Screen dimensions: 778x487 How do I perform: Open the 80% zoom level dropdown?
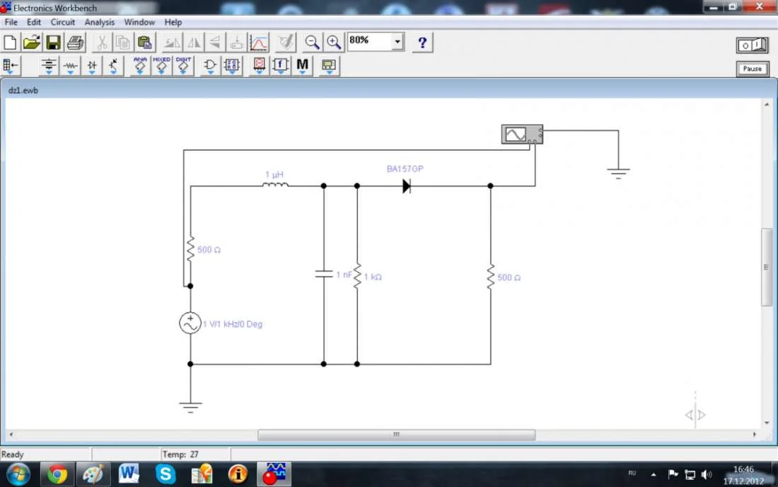pos(397,42)
